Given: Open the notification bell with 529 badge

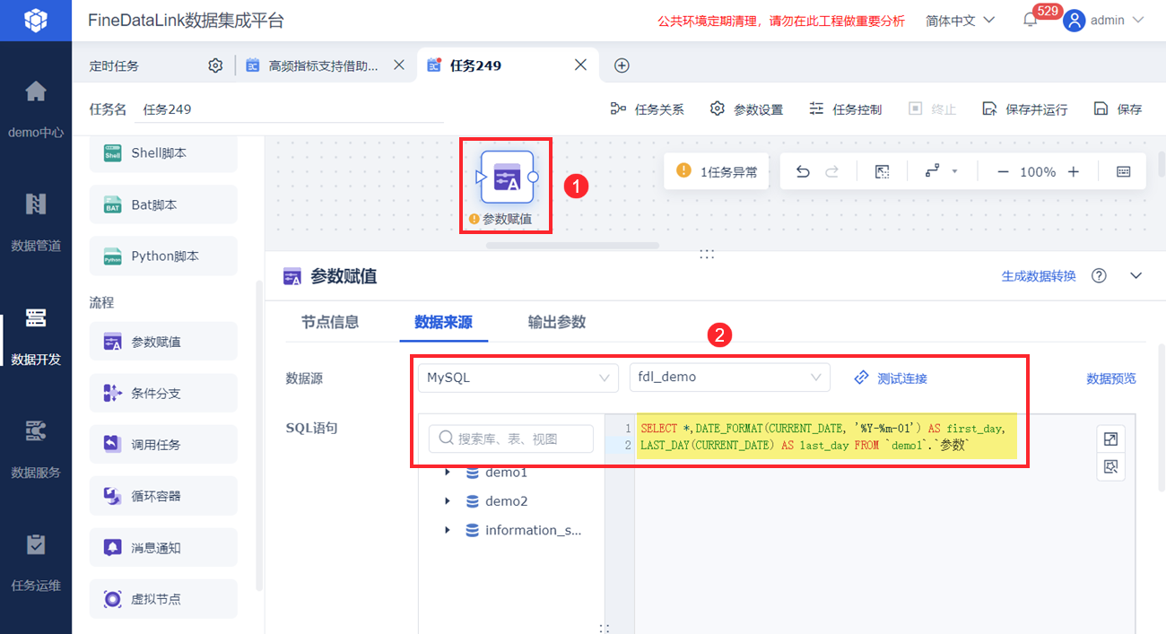Looking at the screenshot, I should [1031, 20].
